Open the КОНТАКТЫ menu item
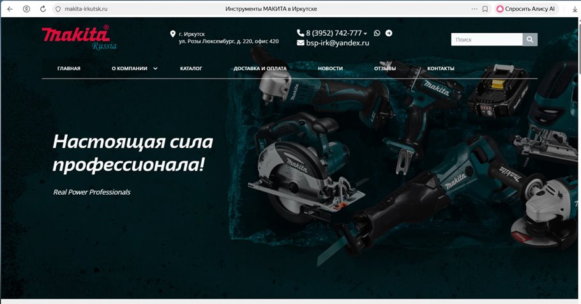 441,68
